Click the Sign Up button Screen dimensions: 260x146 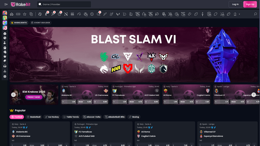(250, 4)
